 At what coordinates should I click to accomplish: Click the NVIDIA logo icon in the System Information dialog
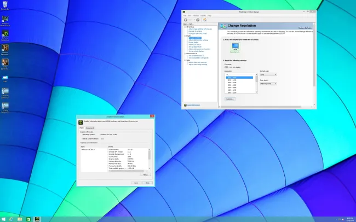(x=81, y=122)
